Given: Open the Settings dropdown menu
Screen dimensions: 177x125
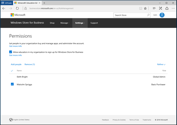Looking at the screenshot, I should [x=80, y=23].
